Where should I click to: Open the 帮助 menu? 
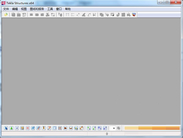(x=68, y=9)
